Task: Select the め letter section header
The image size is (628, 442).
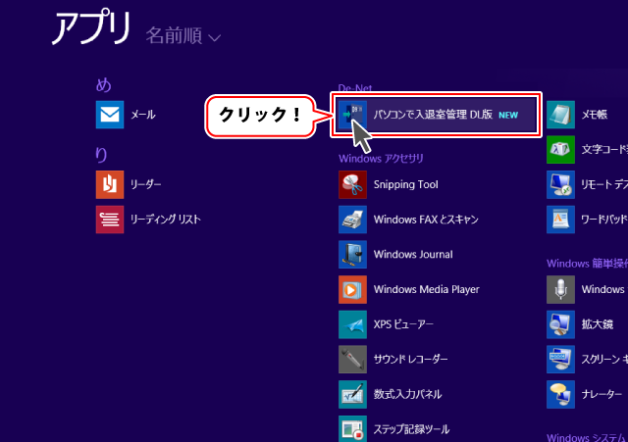Action: click(x=103, y=85)
